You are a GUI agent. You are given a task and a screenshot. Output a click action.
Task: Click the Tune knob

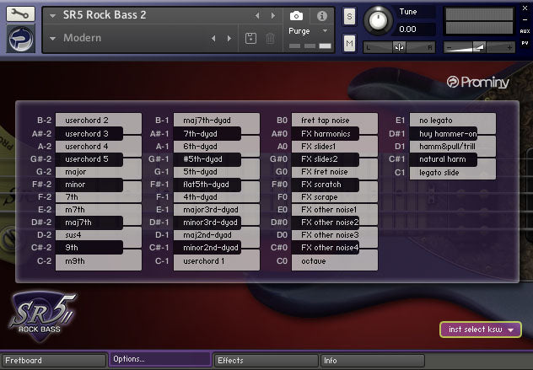pos(378,20)
